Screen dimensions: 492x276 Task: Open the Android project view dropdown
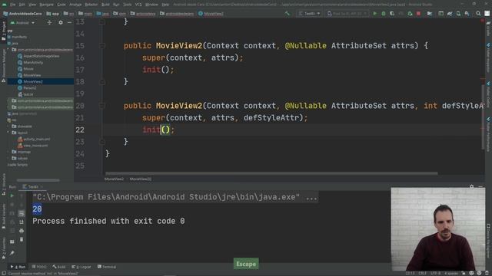(x=22, y=23)
